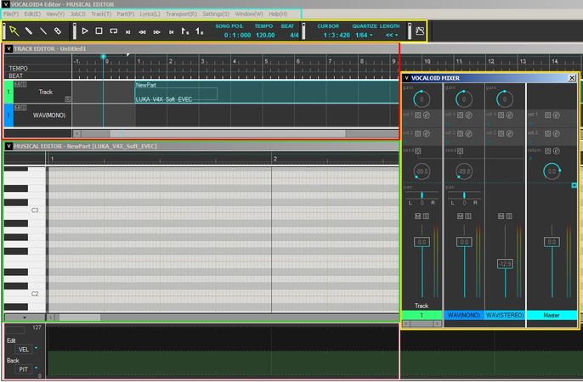Click the TEMPO value 120.00

click(265, 36)
